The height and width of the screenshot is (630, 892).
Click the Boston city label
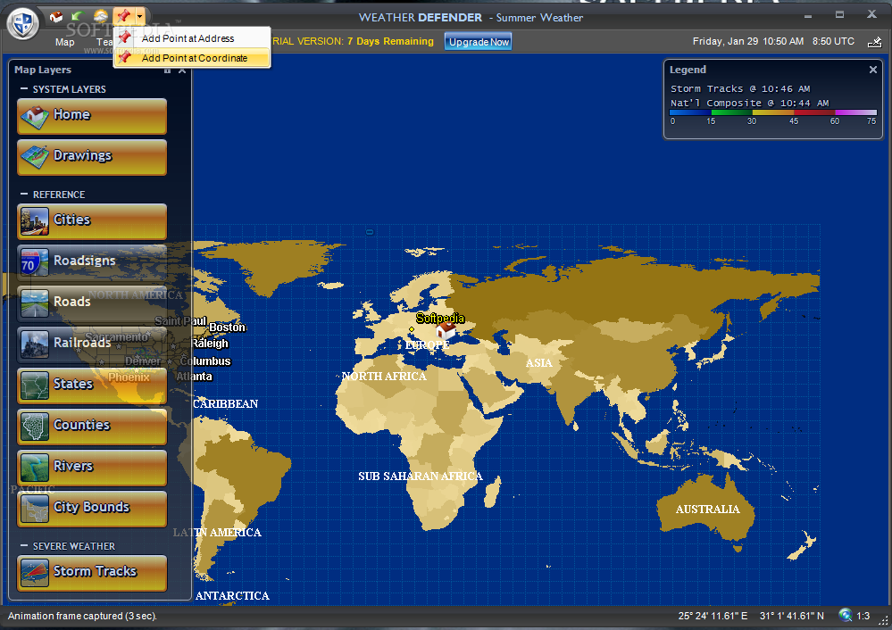(x=227, y=327)
